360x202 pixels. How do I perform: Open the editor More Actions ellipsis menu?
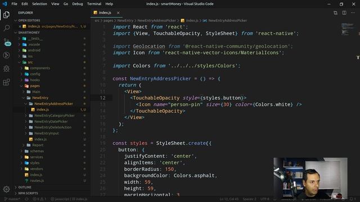[x=353, y=13]
